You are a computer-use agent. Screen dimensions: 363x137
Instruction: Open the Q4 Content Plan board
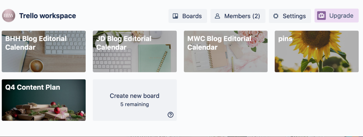click(x=44, y=100)
